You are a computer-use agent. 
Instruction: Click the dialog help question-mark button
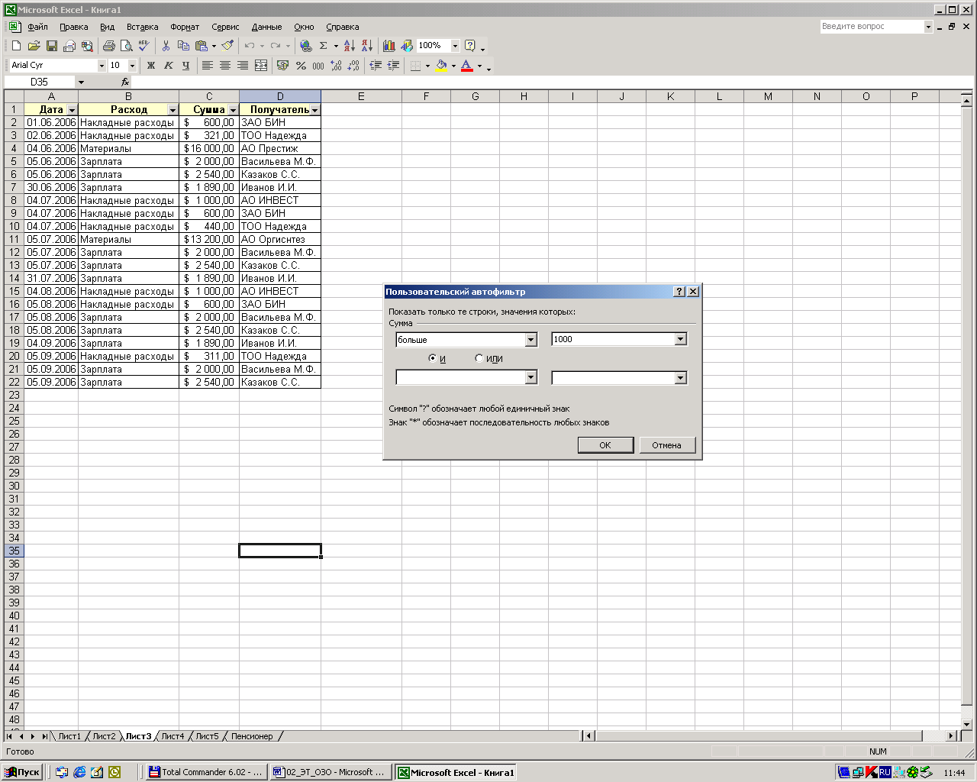(679, 292)
